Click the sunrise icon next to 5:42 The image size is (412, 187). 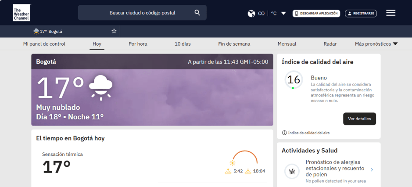pyautogui.click(x=228, y=171)
